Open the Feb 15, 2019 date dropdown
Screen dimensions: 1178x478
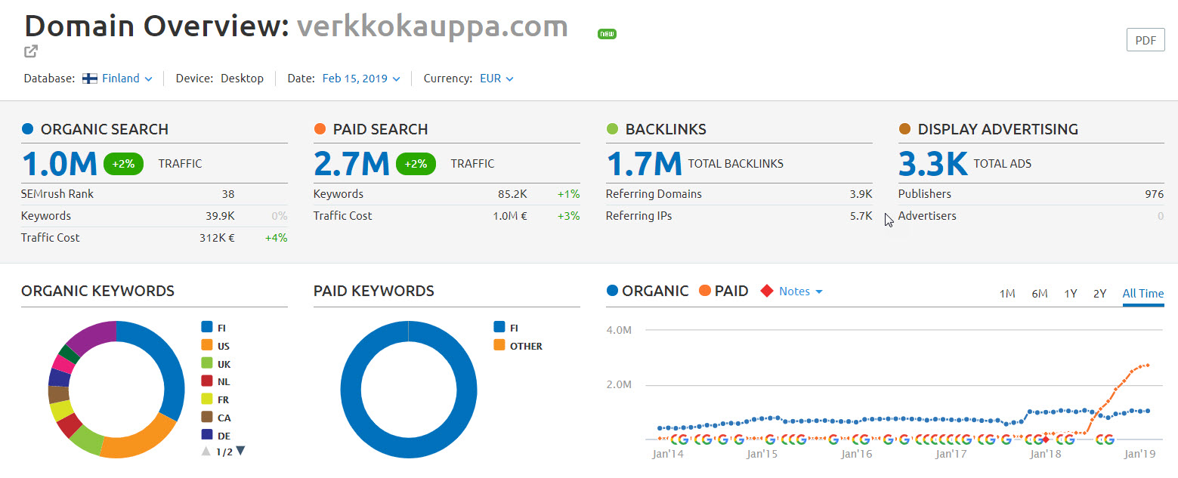[360, 79]
